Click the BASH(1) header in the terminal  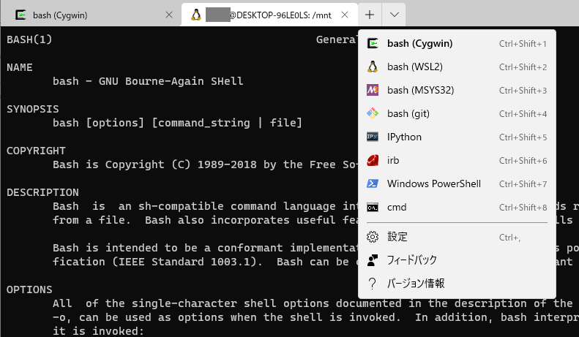coord(29,39)
